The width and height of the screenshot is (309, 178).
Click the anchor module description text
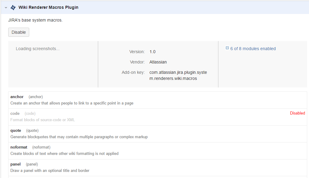click(72, 103)
